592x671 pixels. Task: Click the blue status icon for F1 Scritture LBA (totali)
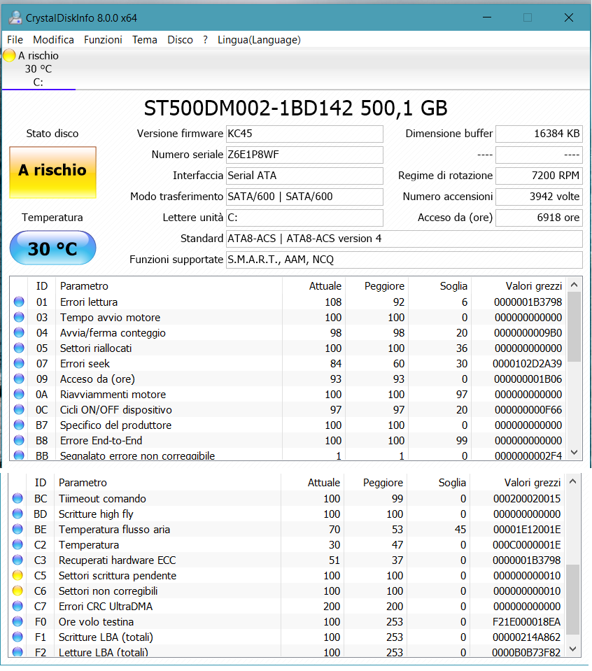(17, 637)
